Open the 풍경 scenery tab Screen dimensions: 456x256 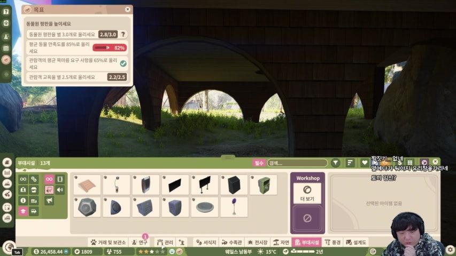pyautogui.click(x=333, y=242)
